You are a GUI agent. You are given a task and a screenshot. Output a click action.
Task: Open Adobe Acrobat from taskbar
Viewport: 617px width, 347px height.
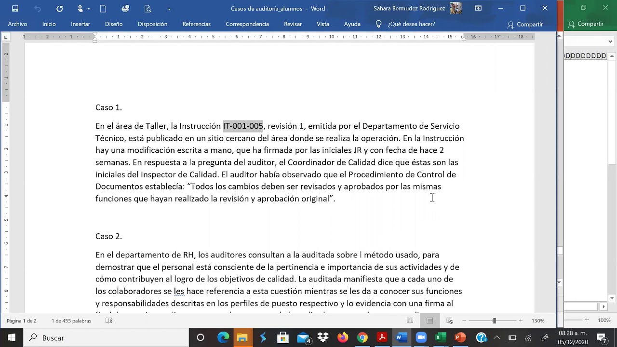pyautogui.click(x=382, y=338)
